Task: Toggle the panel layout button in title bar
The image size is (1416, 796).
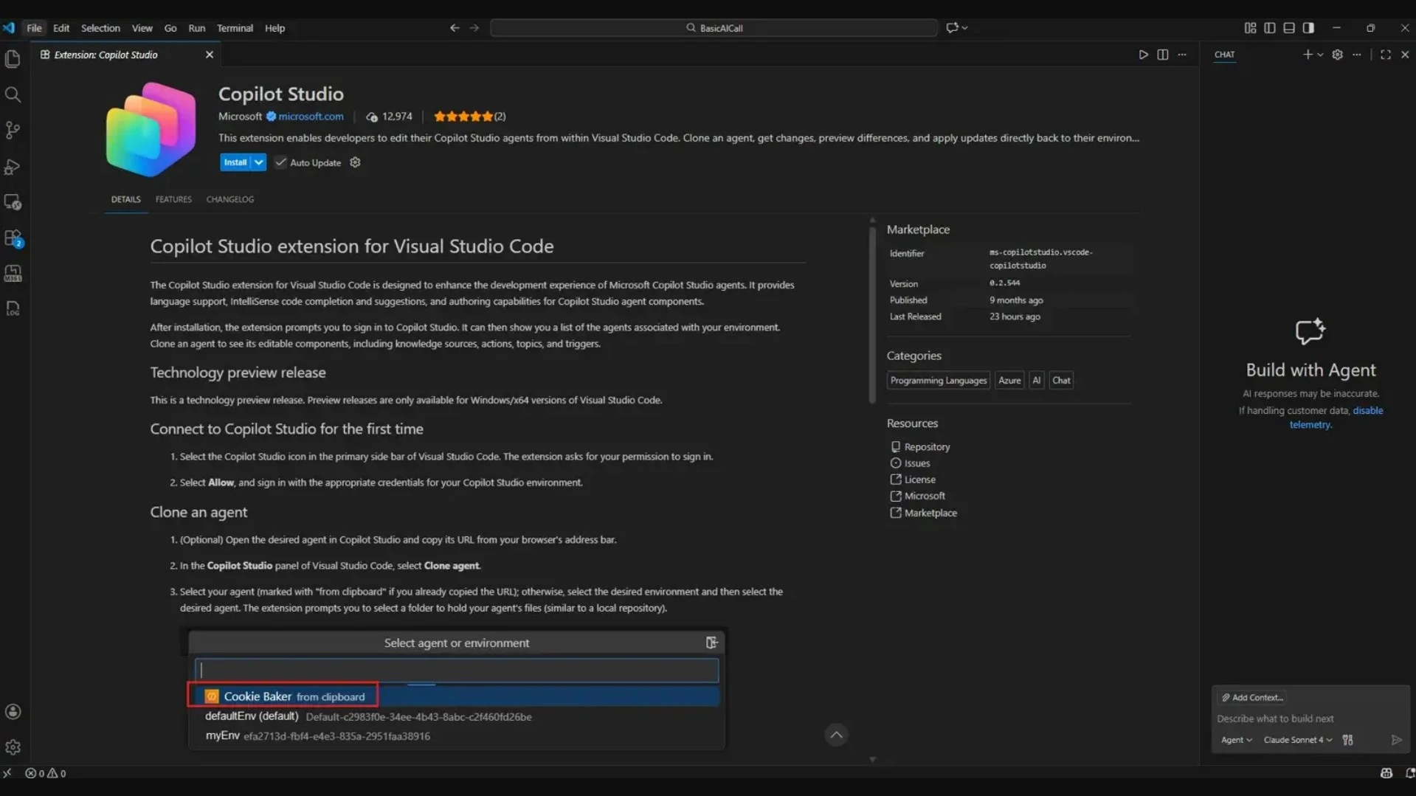Action: pyautogui.click(x=1288, y=28)
